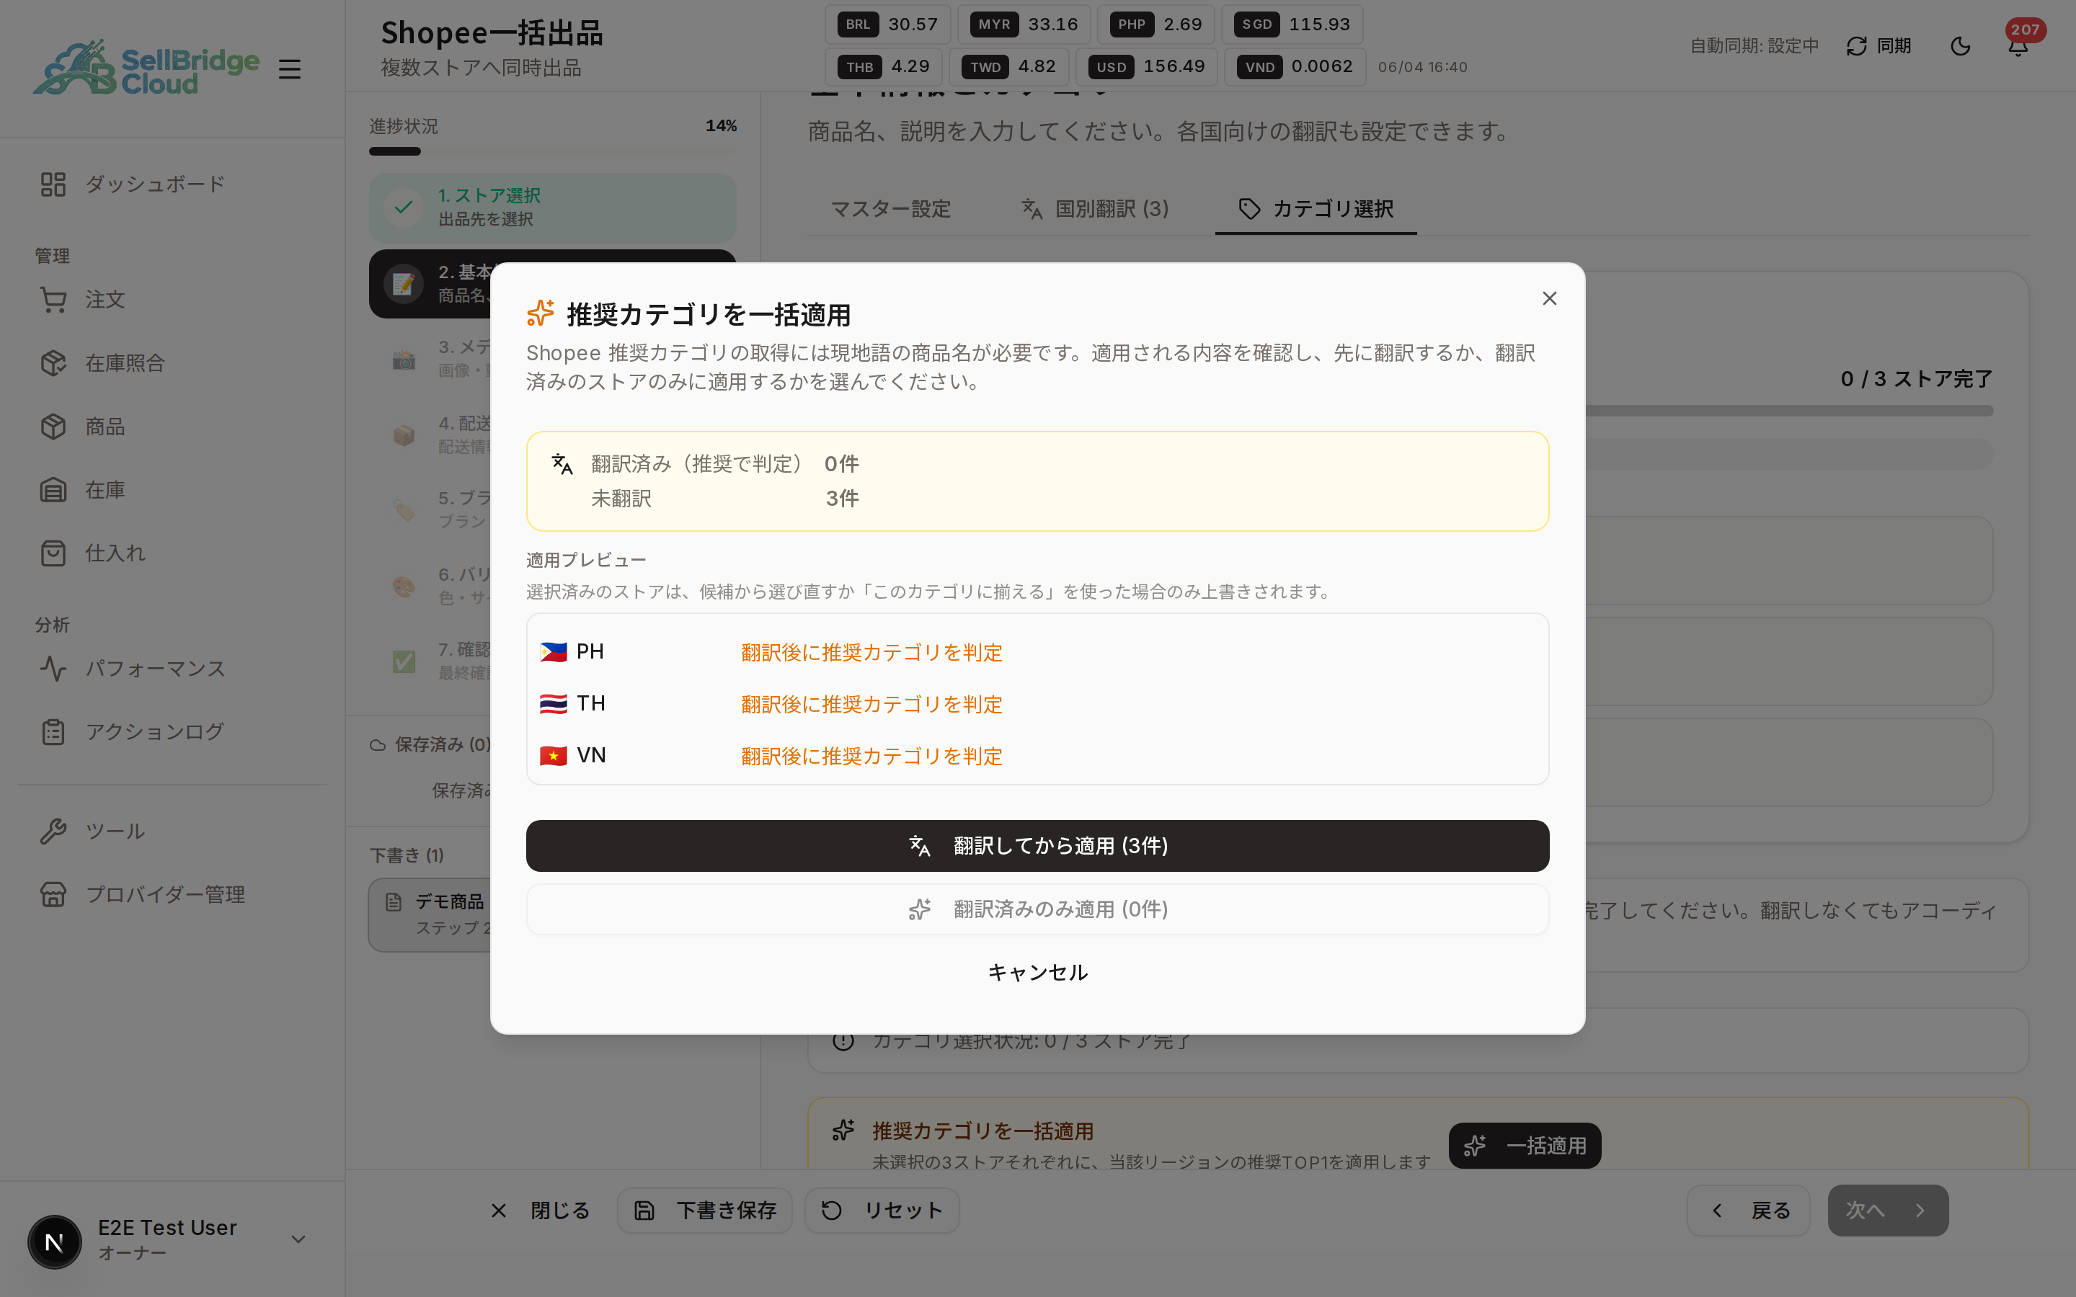Click the TWD 4.82 exchange rate chip
The width and height of the screenshot is (2076, 1297).
click(x=1009, y=66)
